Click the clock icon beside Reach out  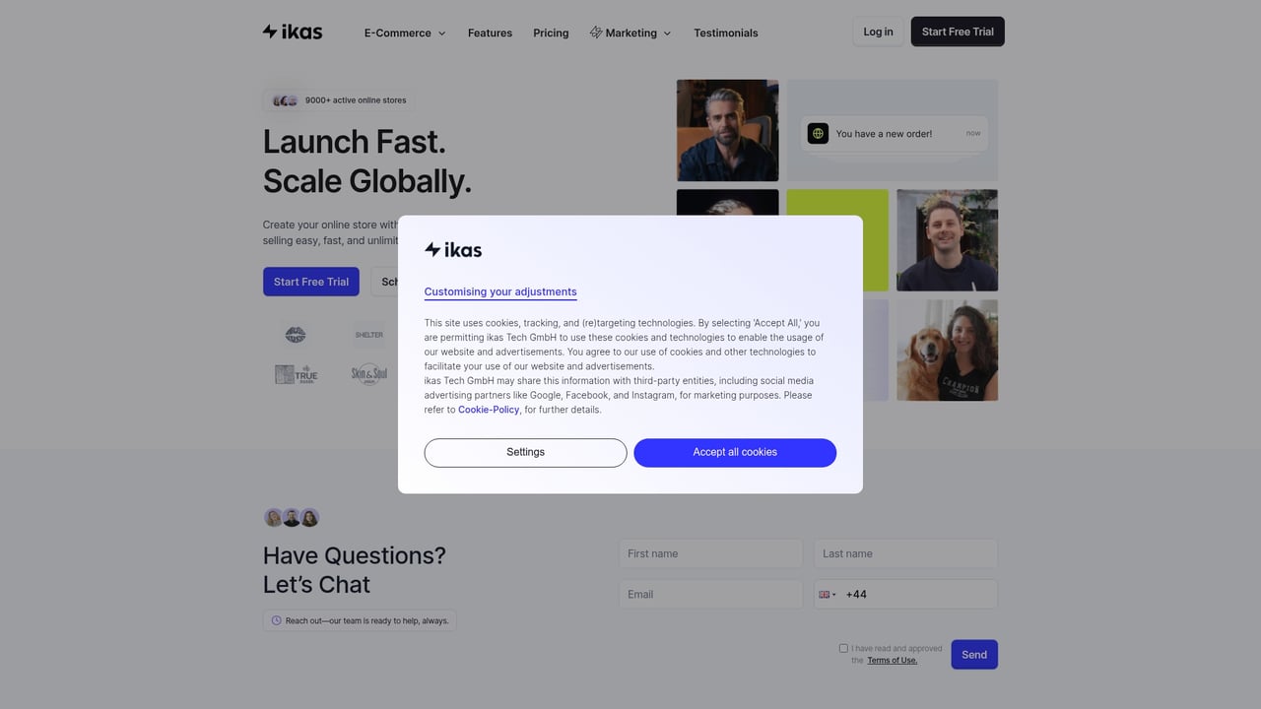(x=277, y=620)
